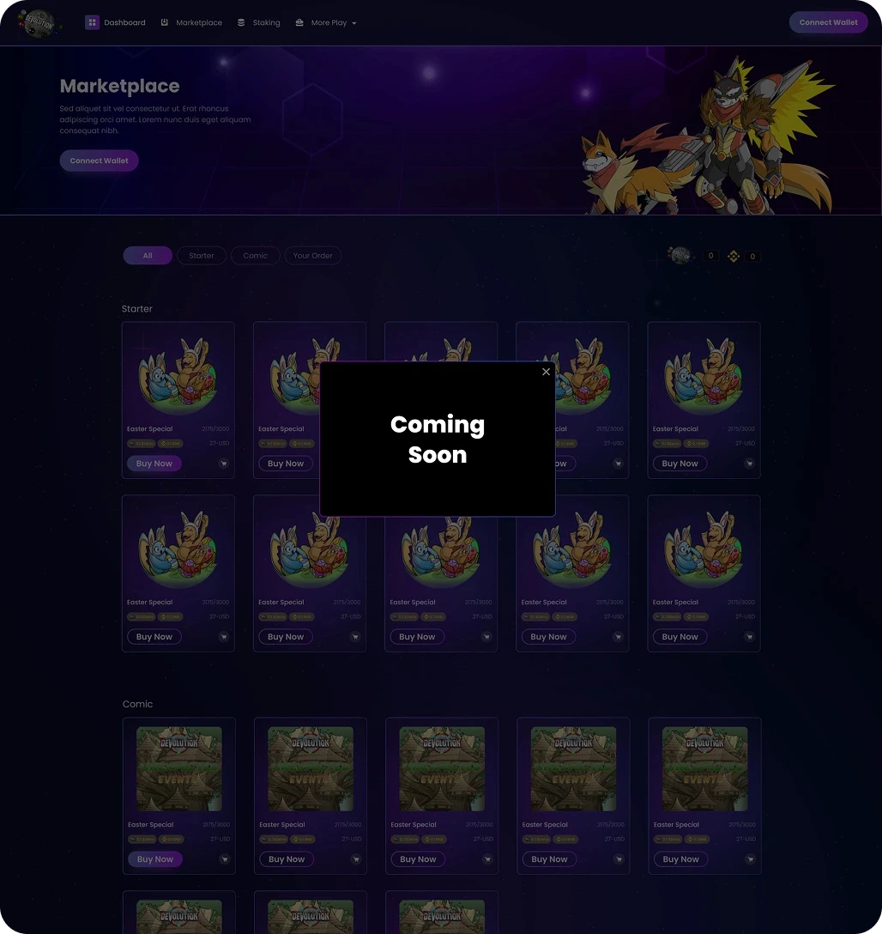Select the All filter tab
Viewport: 882px width, 934px height.
click(x=148, y=256)
